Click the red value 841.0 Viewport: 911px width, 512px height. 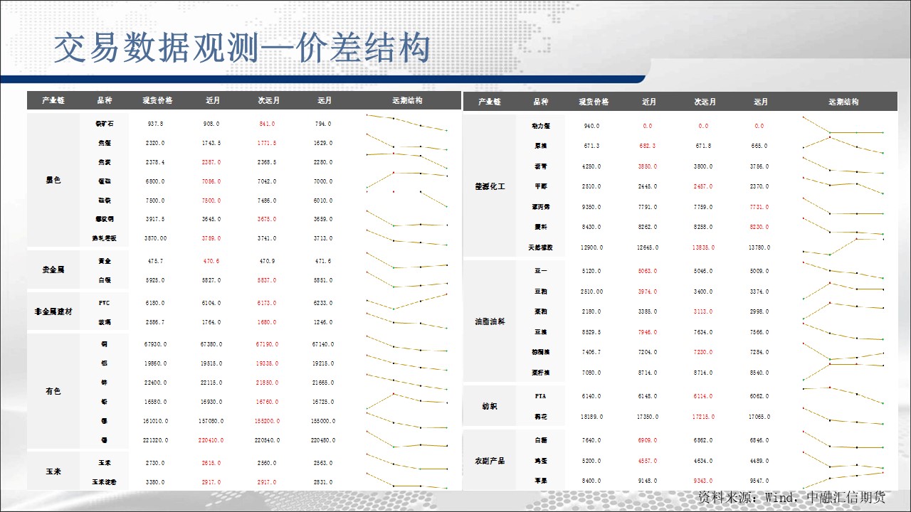(267, 124)
